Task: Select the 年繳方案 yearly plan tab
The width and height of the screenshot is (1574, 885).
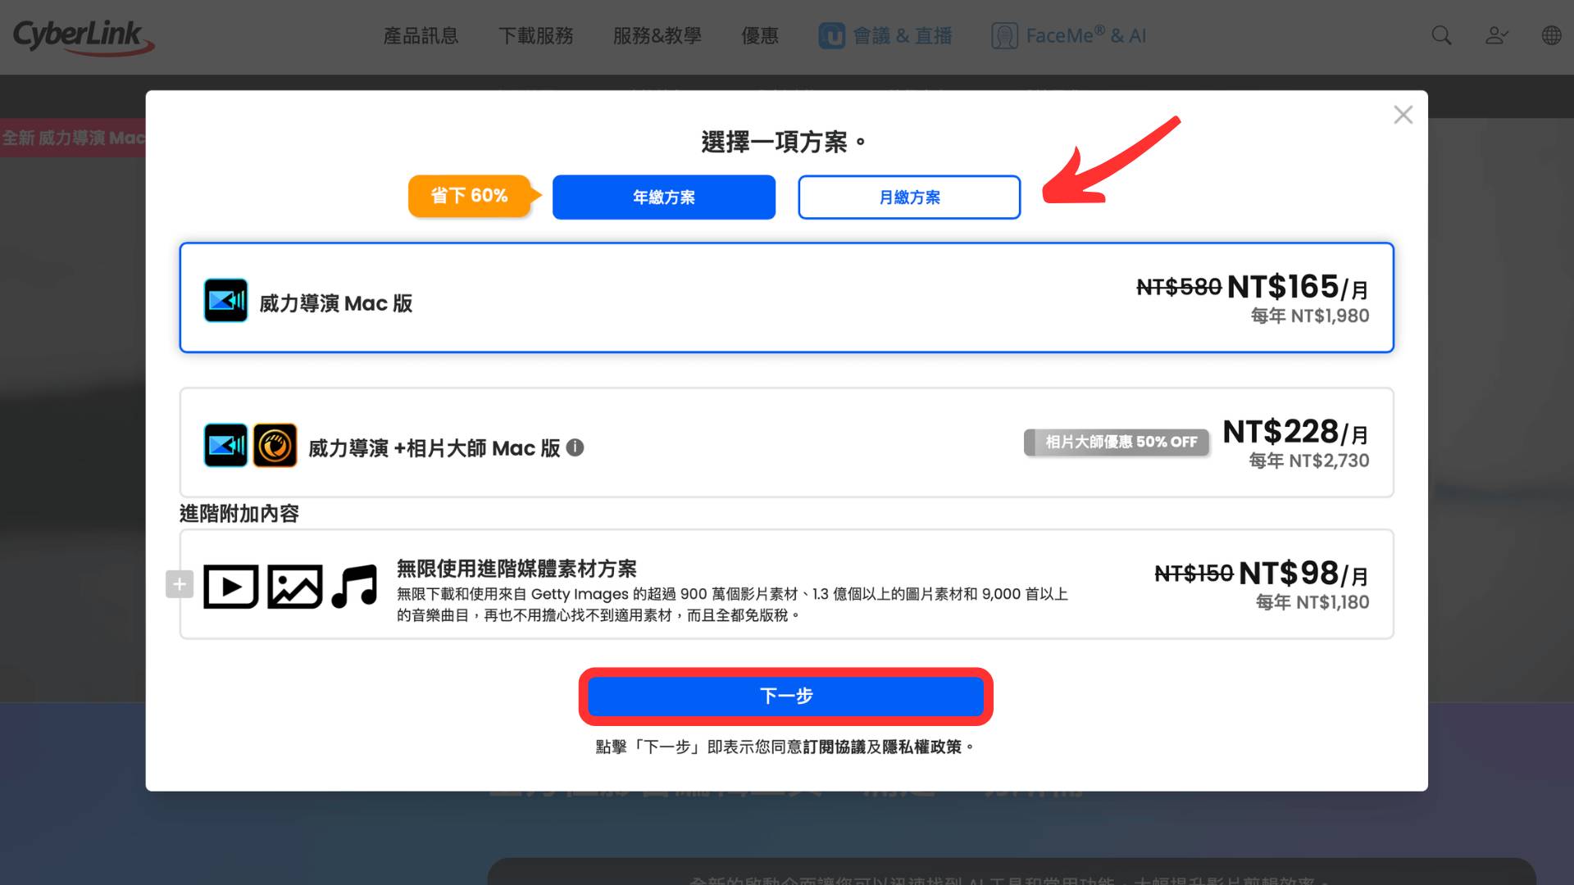Action: [x=664, y=197]
